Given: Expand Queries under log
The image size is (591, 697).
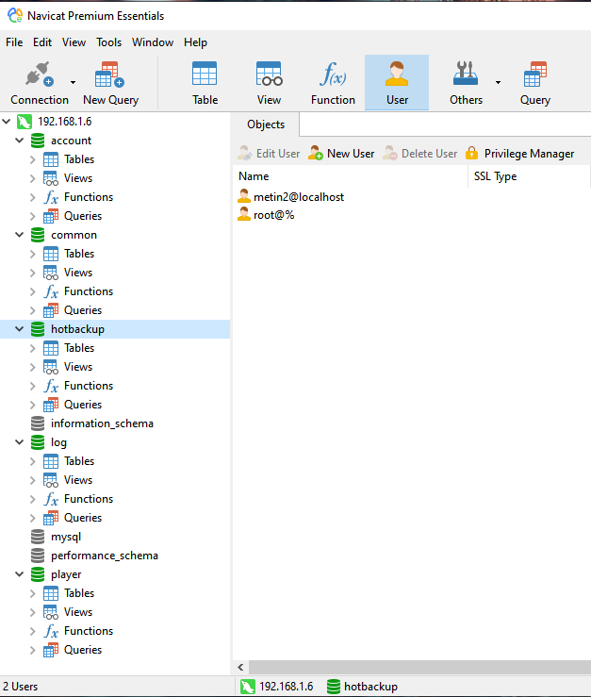Looking at the screenshot, I should coord(32,518).
